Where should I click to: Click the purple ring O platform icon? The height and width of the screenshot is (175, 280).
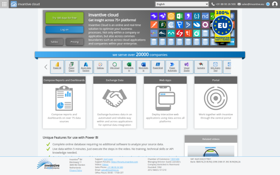(205, 25)
